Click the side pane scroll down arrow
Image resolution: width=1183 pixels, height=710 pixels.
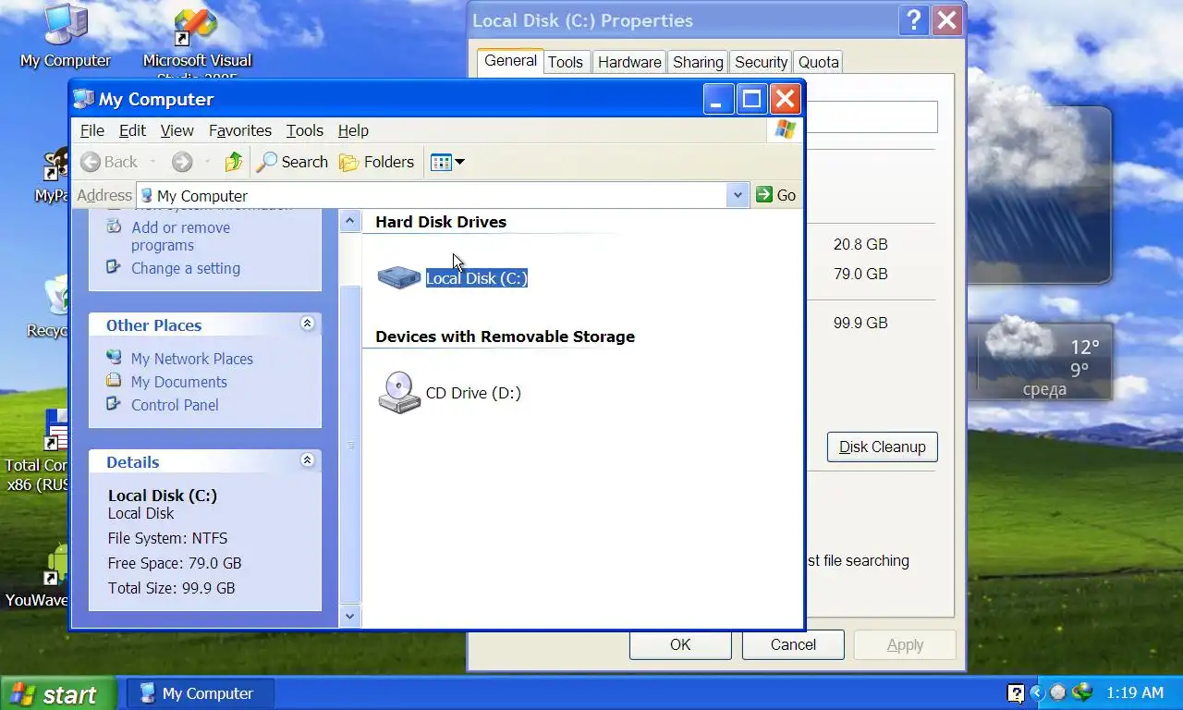point(349,615)
